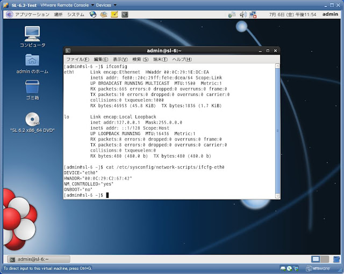Switch to the first workspace in switcher
Viewport: 344px width, 274px height.
tap(316, 260)
